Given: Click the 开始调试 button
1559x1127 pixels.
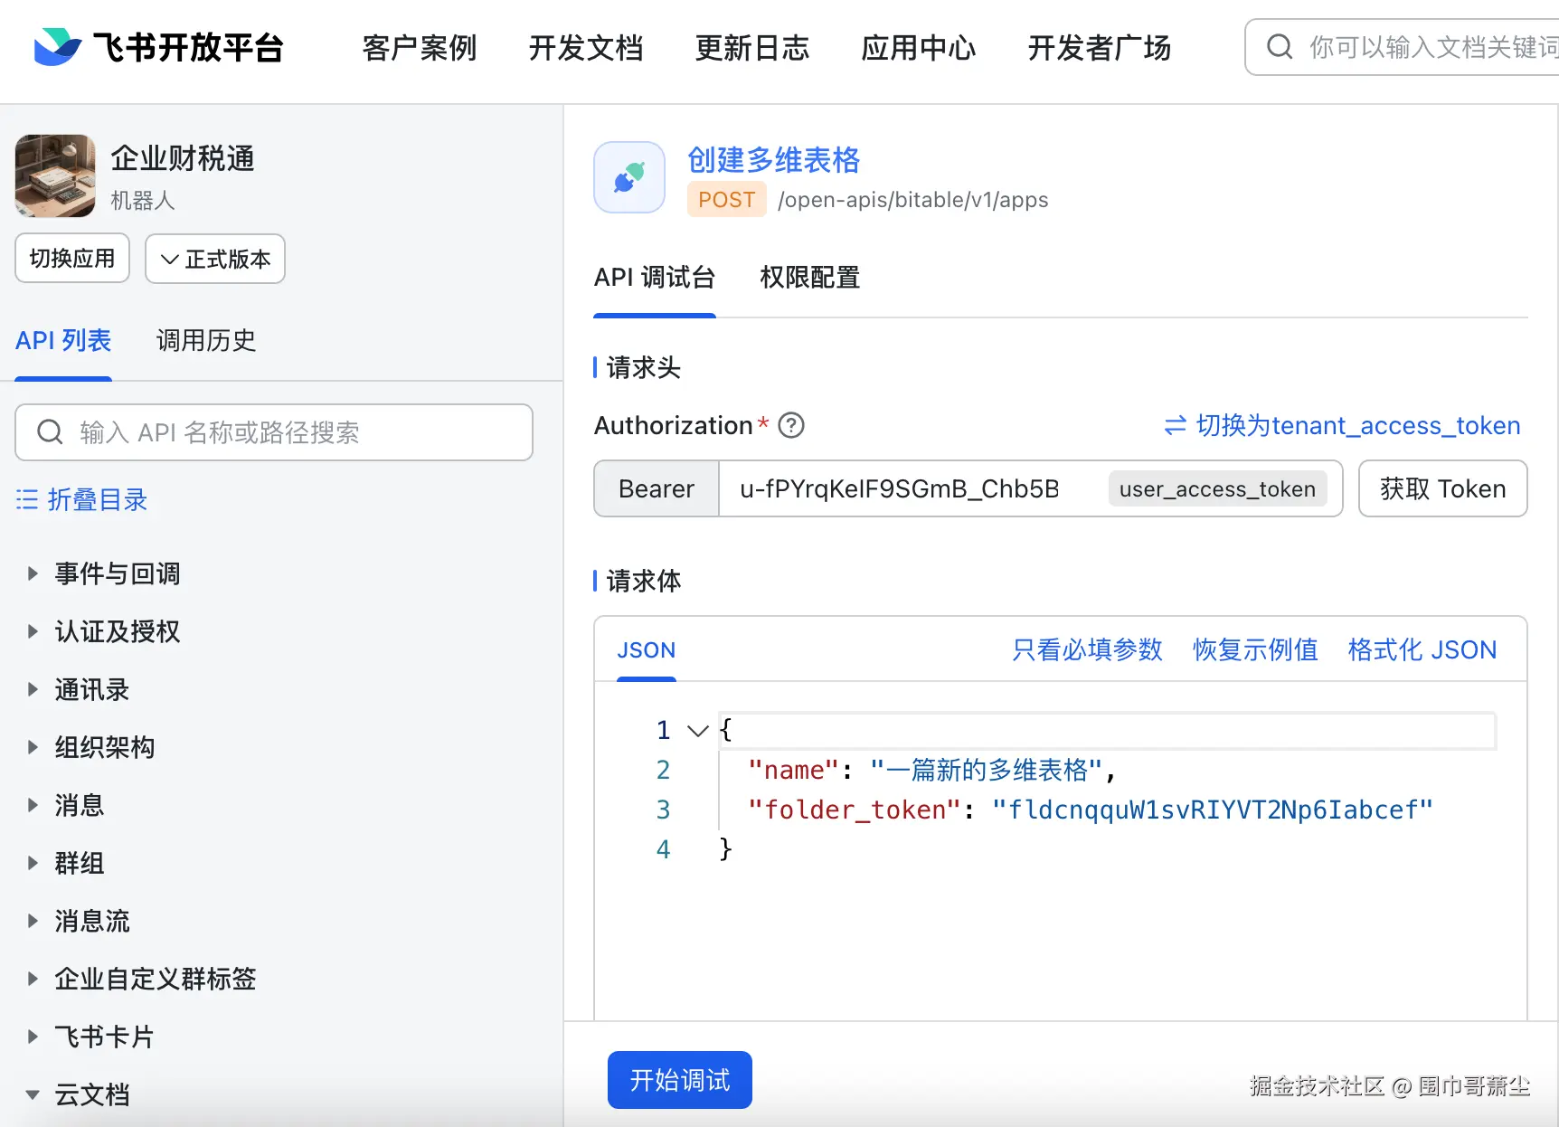Looking at the screenshot, I should click(x=679, y=1080).
